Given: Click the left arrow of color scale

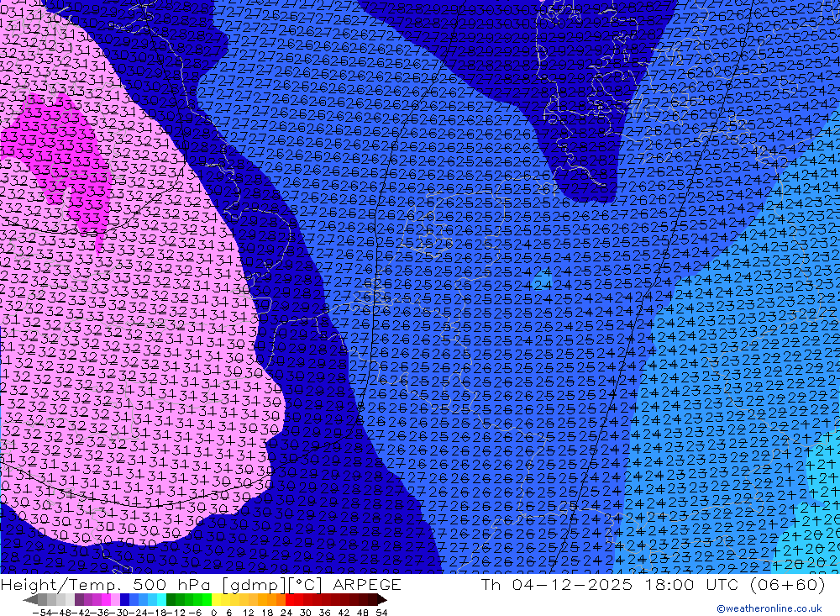Looking at the screenshot, I should pos(30,600).
